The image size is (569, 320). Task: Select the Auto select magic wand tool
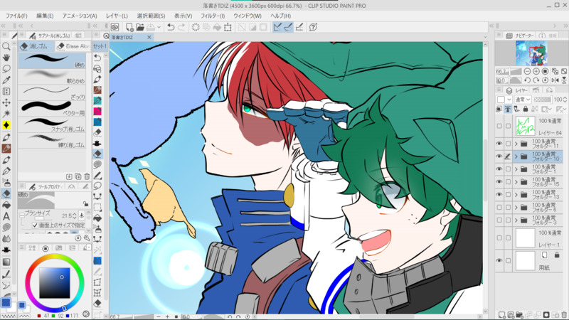pos(6,114)
